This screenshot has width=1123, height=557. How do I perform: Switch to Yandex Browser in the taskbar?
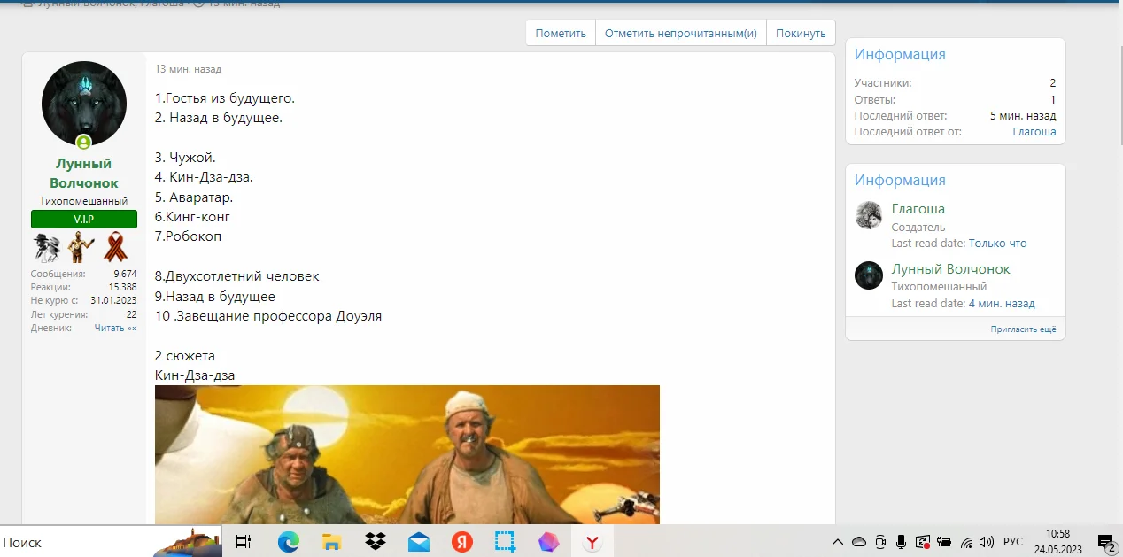pyautogui.click(x=592, y=542)
